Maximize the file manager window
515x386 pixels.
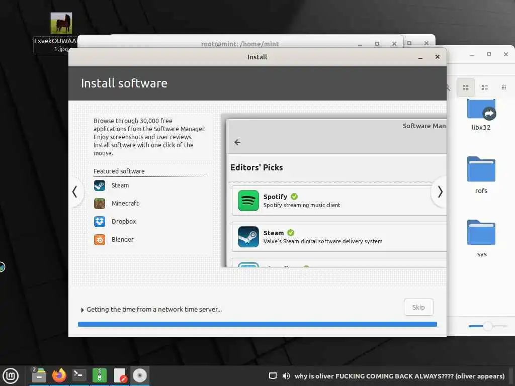(489, 54)
